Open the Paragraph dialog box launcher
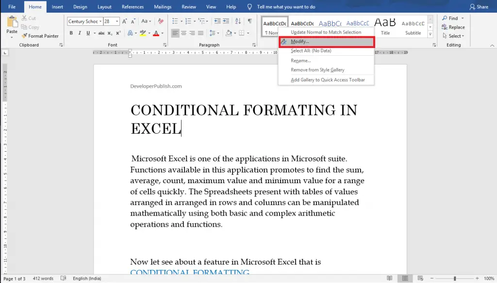 [254, 45]
